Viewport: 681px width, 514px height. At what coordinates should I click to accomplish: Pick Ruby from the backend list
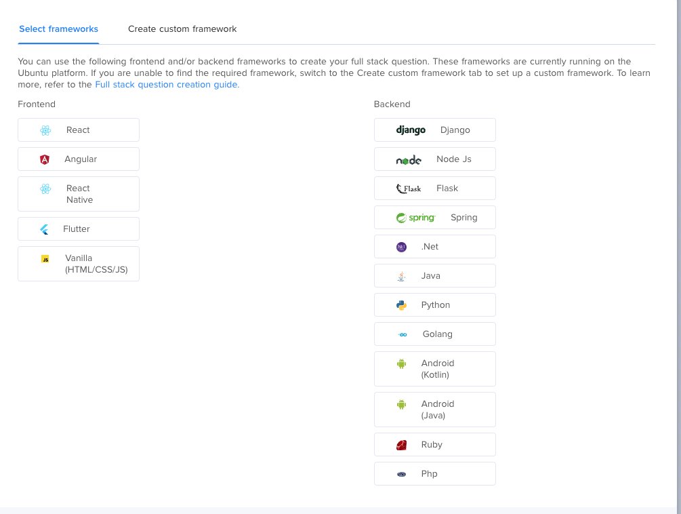[435, 444]
